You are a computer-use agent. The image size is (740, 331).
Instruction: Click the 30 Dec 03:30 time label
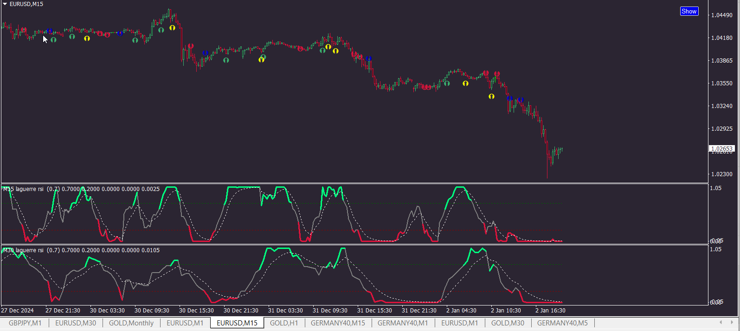pos(107,311)
